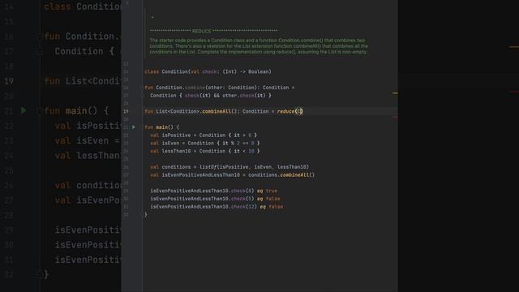
Task: Click the closing brace of main()
Action: click(146, 214)
